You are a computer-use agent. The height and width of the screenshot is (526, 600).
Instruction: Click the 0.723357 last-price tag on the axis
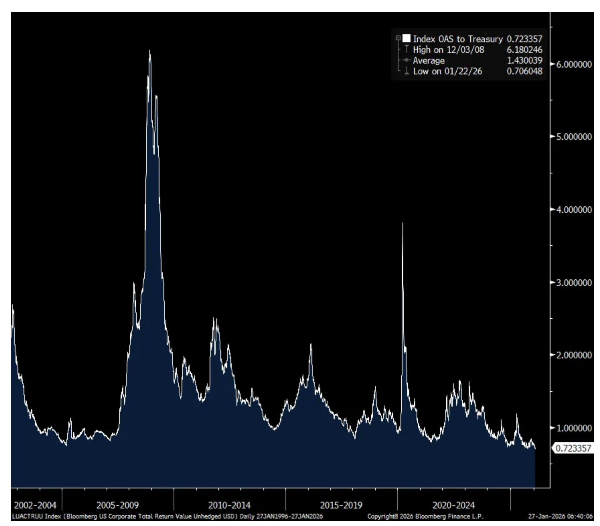click(x=574, y=448)
